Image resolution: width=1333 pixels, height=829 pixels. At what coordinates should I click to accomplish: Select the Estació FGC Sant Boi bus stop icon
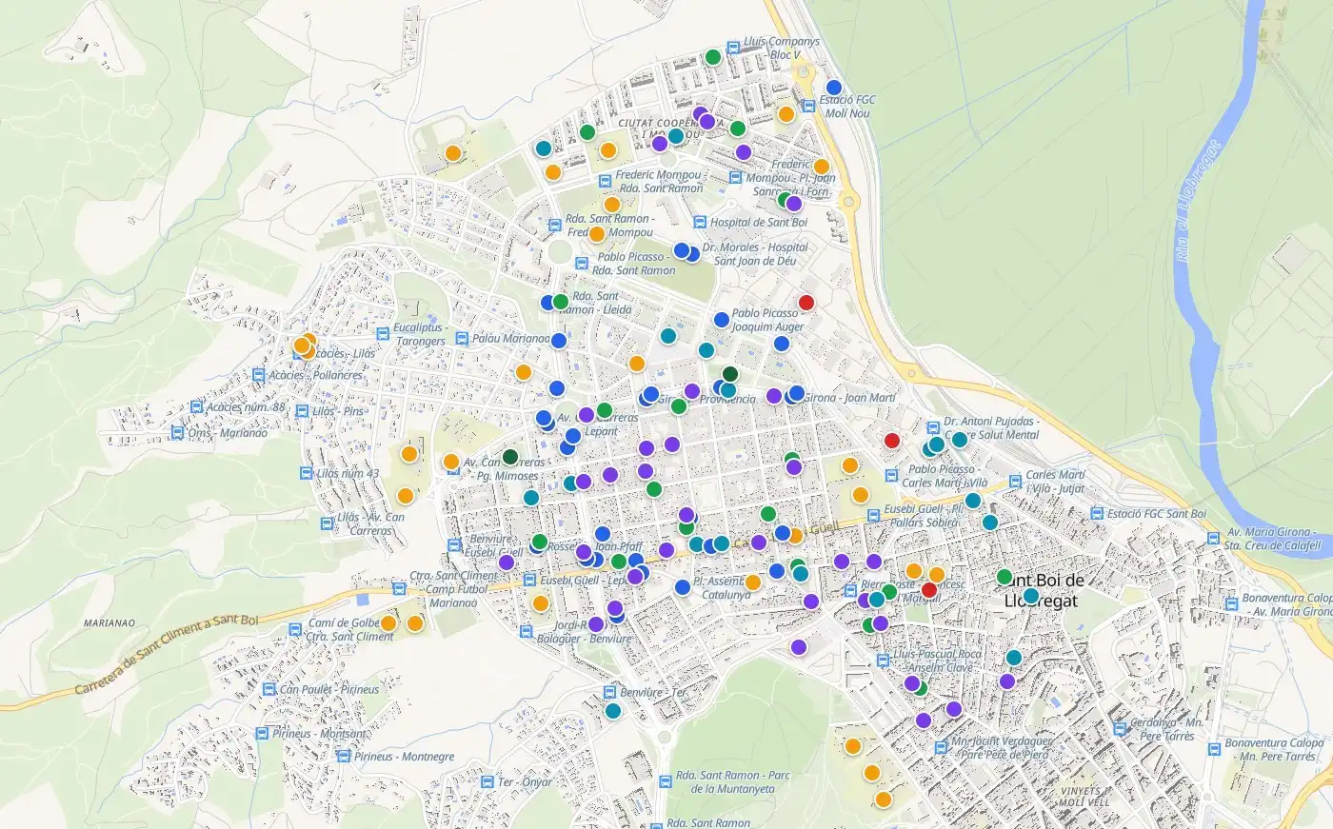pyautogui.click(x=1096, y=514)
